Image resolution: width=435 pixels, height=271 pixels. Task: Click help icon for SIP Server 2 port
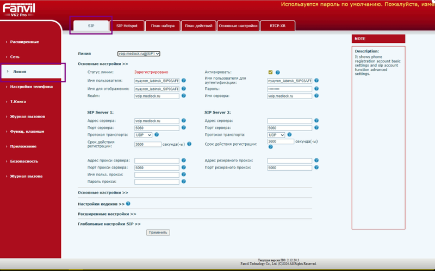click(316, 127)
